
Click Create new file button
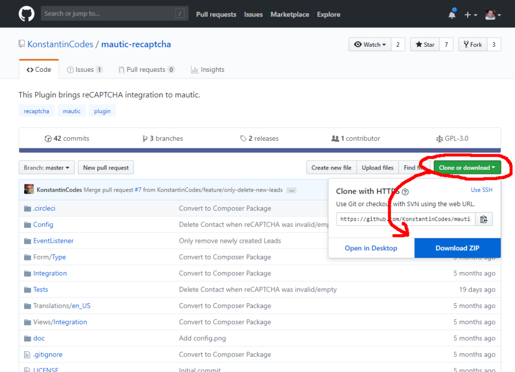331,168
